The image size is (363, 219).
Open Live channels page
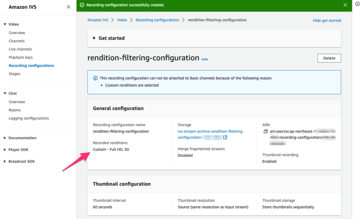tap(20, 49)
